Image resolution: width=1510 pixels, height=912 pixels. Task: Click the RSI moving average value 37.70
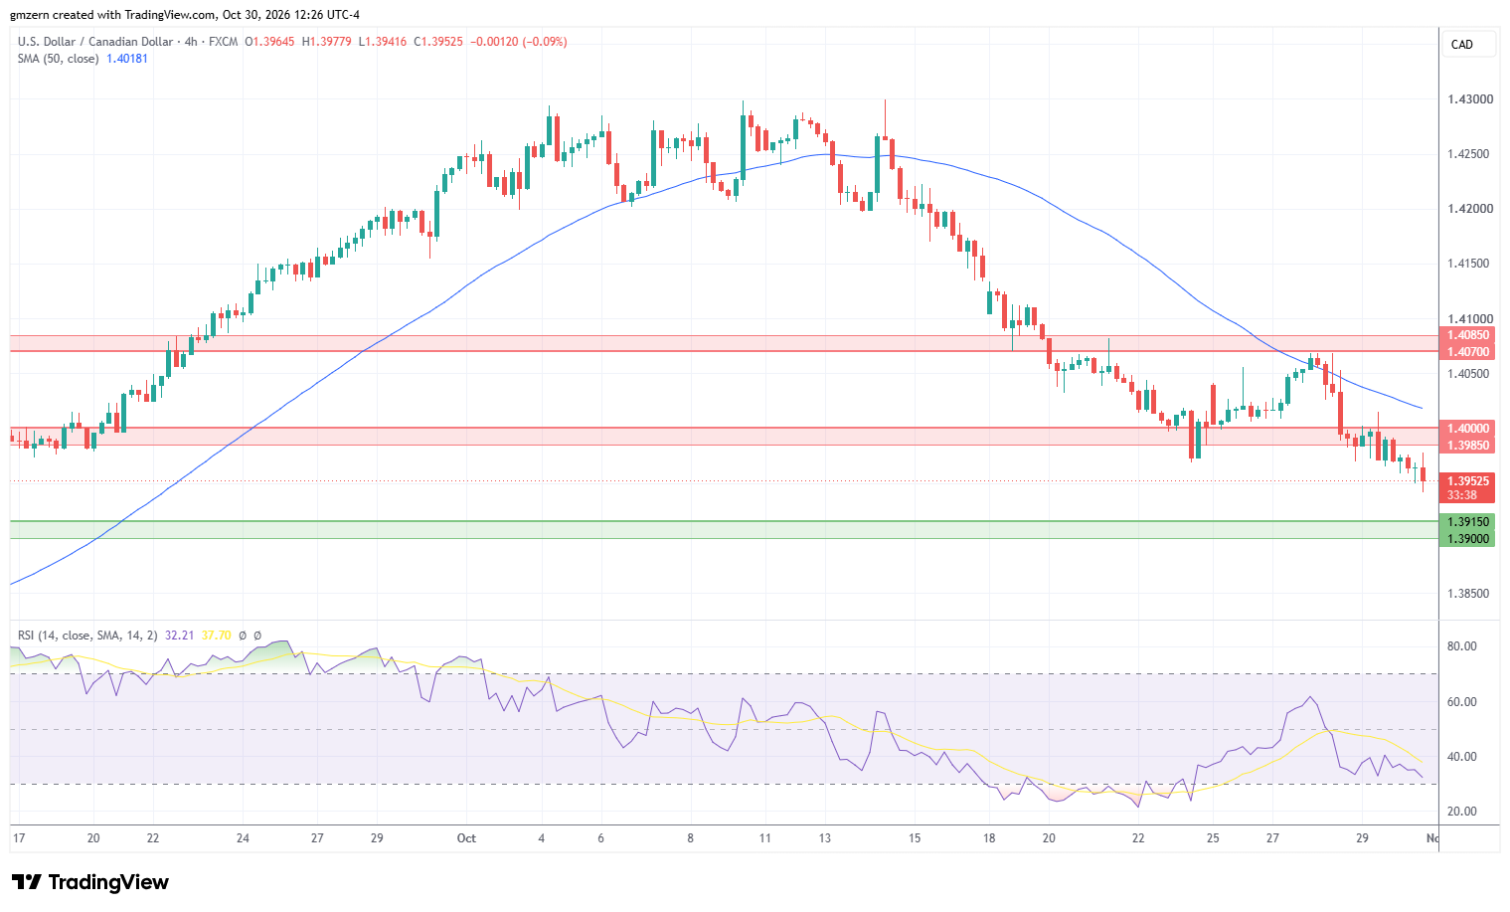216,635
